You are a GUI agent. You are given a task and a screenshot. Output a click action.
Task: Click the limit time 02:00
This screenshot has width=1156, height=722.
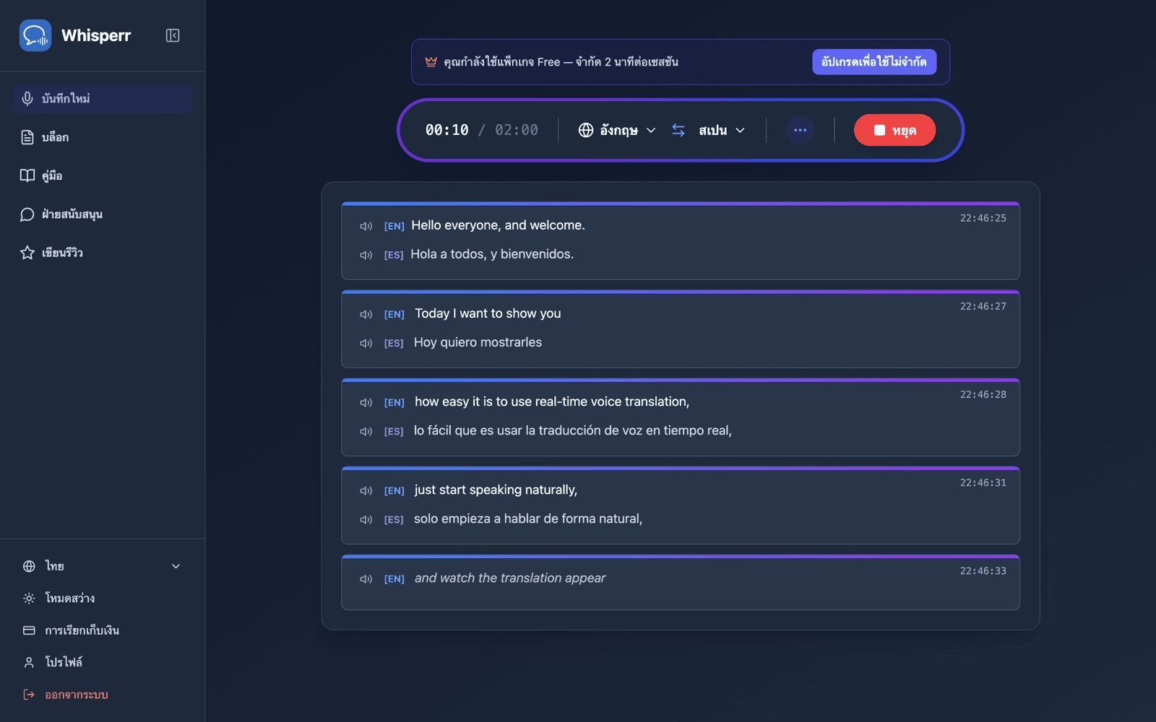click(517, 130)
